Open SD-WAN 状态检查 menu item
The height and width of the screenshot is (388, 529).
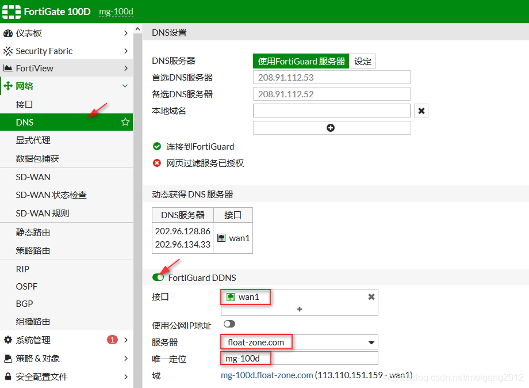point(67,195)
